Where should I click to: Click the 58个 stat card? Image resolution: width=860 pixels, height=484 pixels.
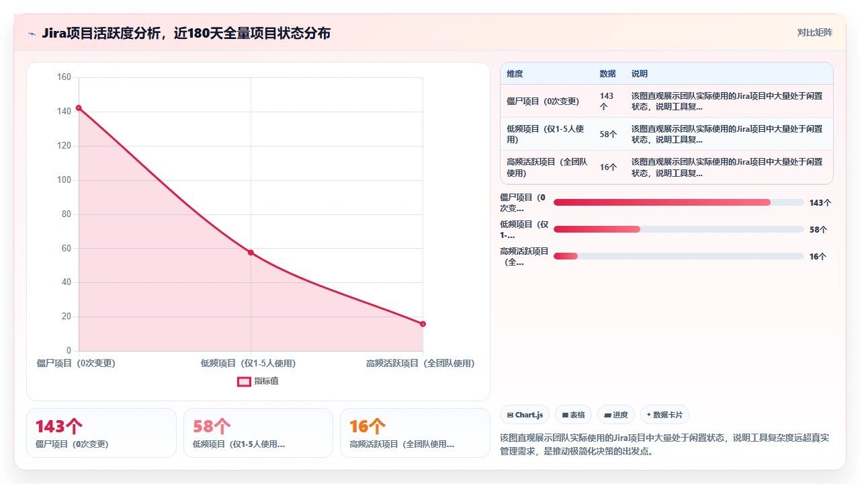coord(258,433)
